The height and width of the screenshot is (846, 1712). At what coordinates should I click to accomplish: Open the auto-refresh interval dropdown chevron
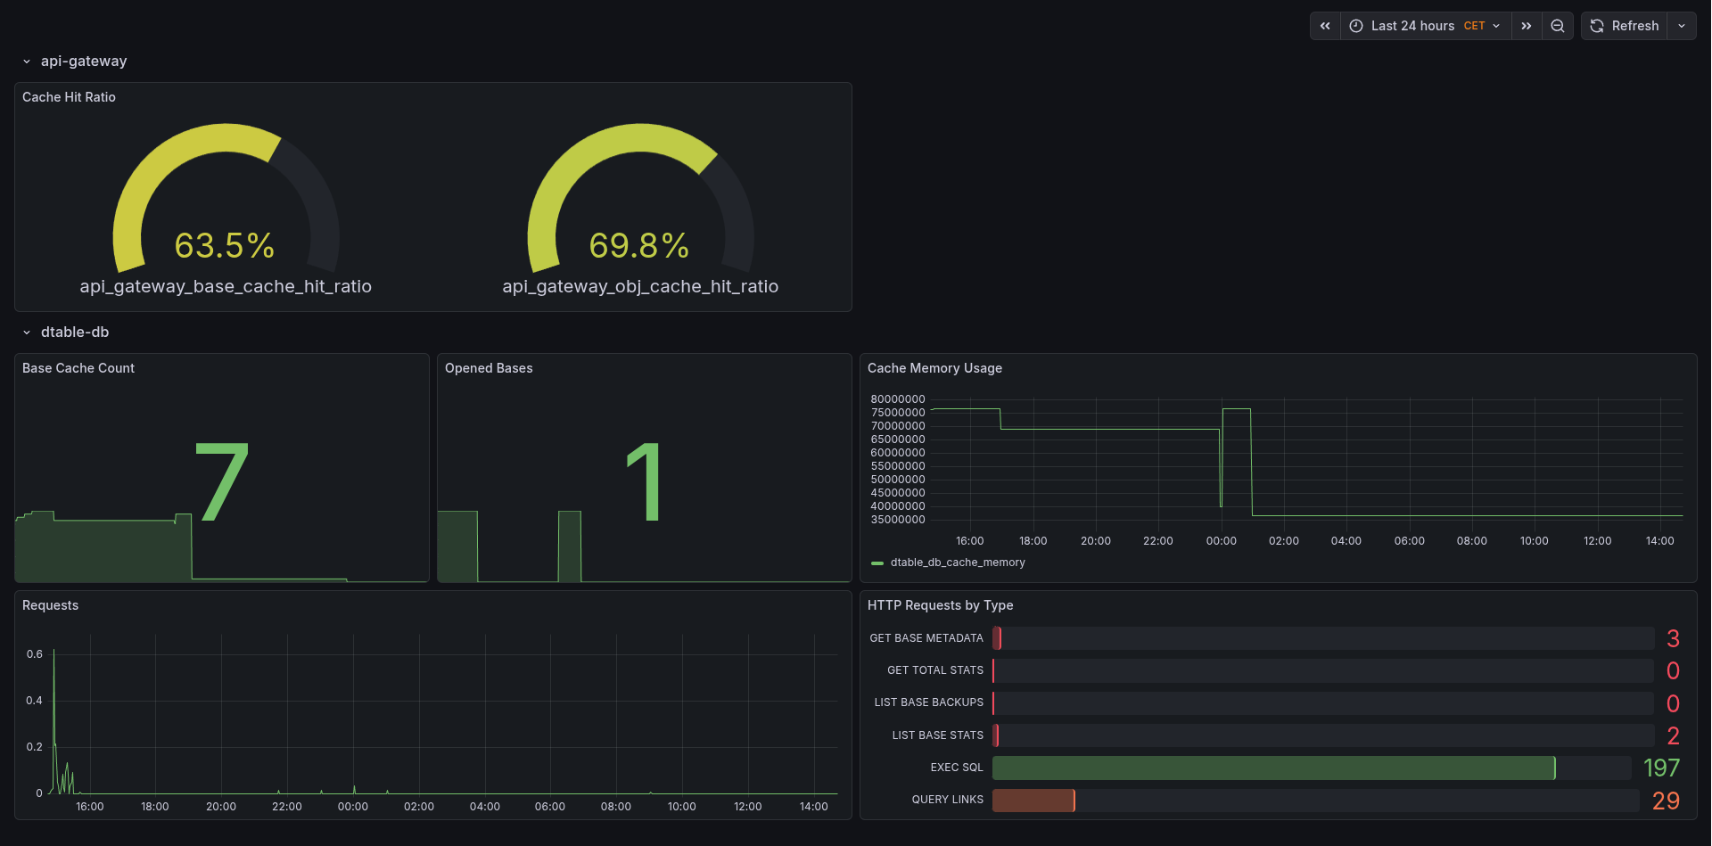(x=1683, y=26)
